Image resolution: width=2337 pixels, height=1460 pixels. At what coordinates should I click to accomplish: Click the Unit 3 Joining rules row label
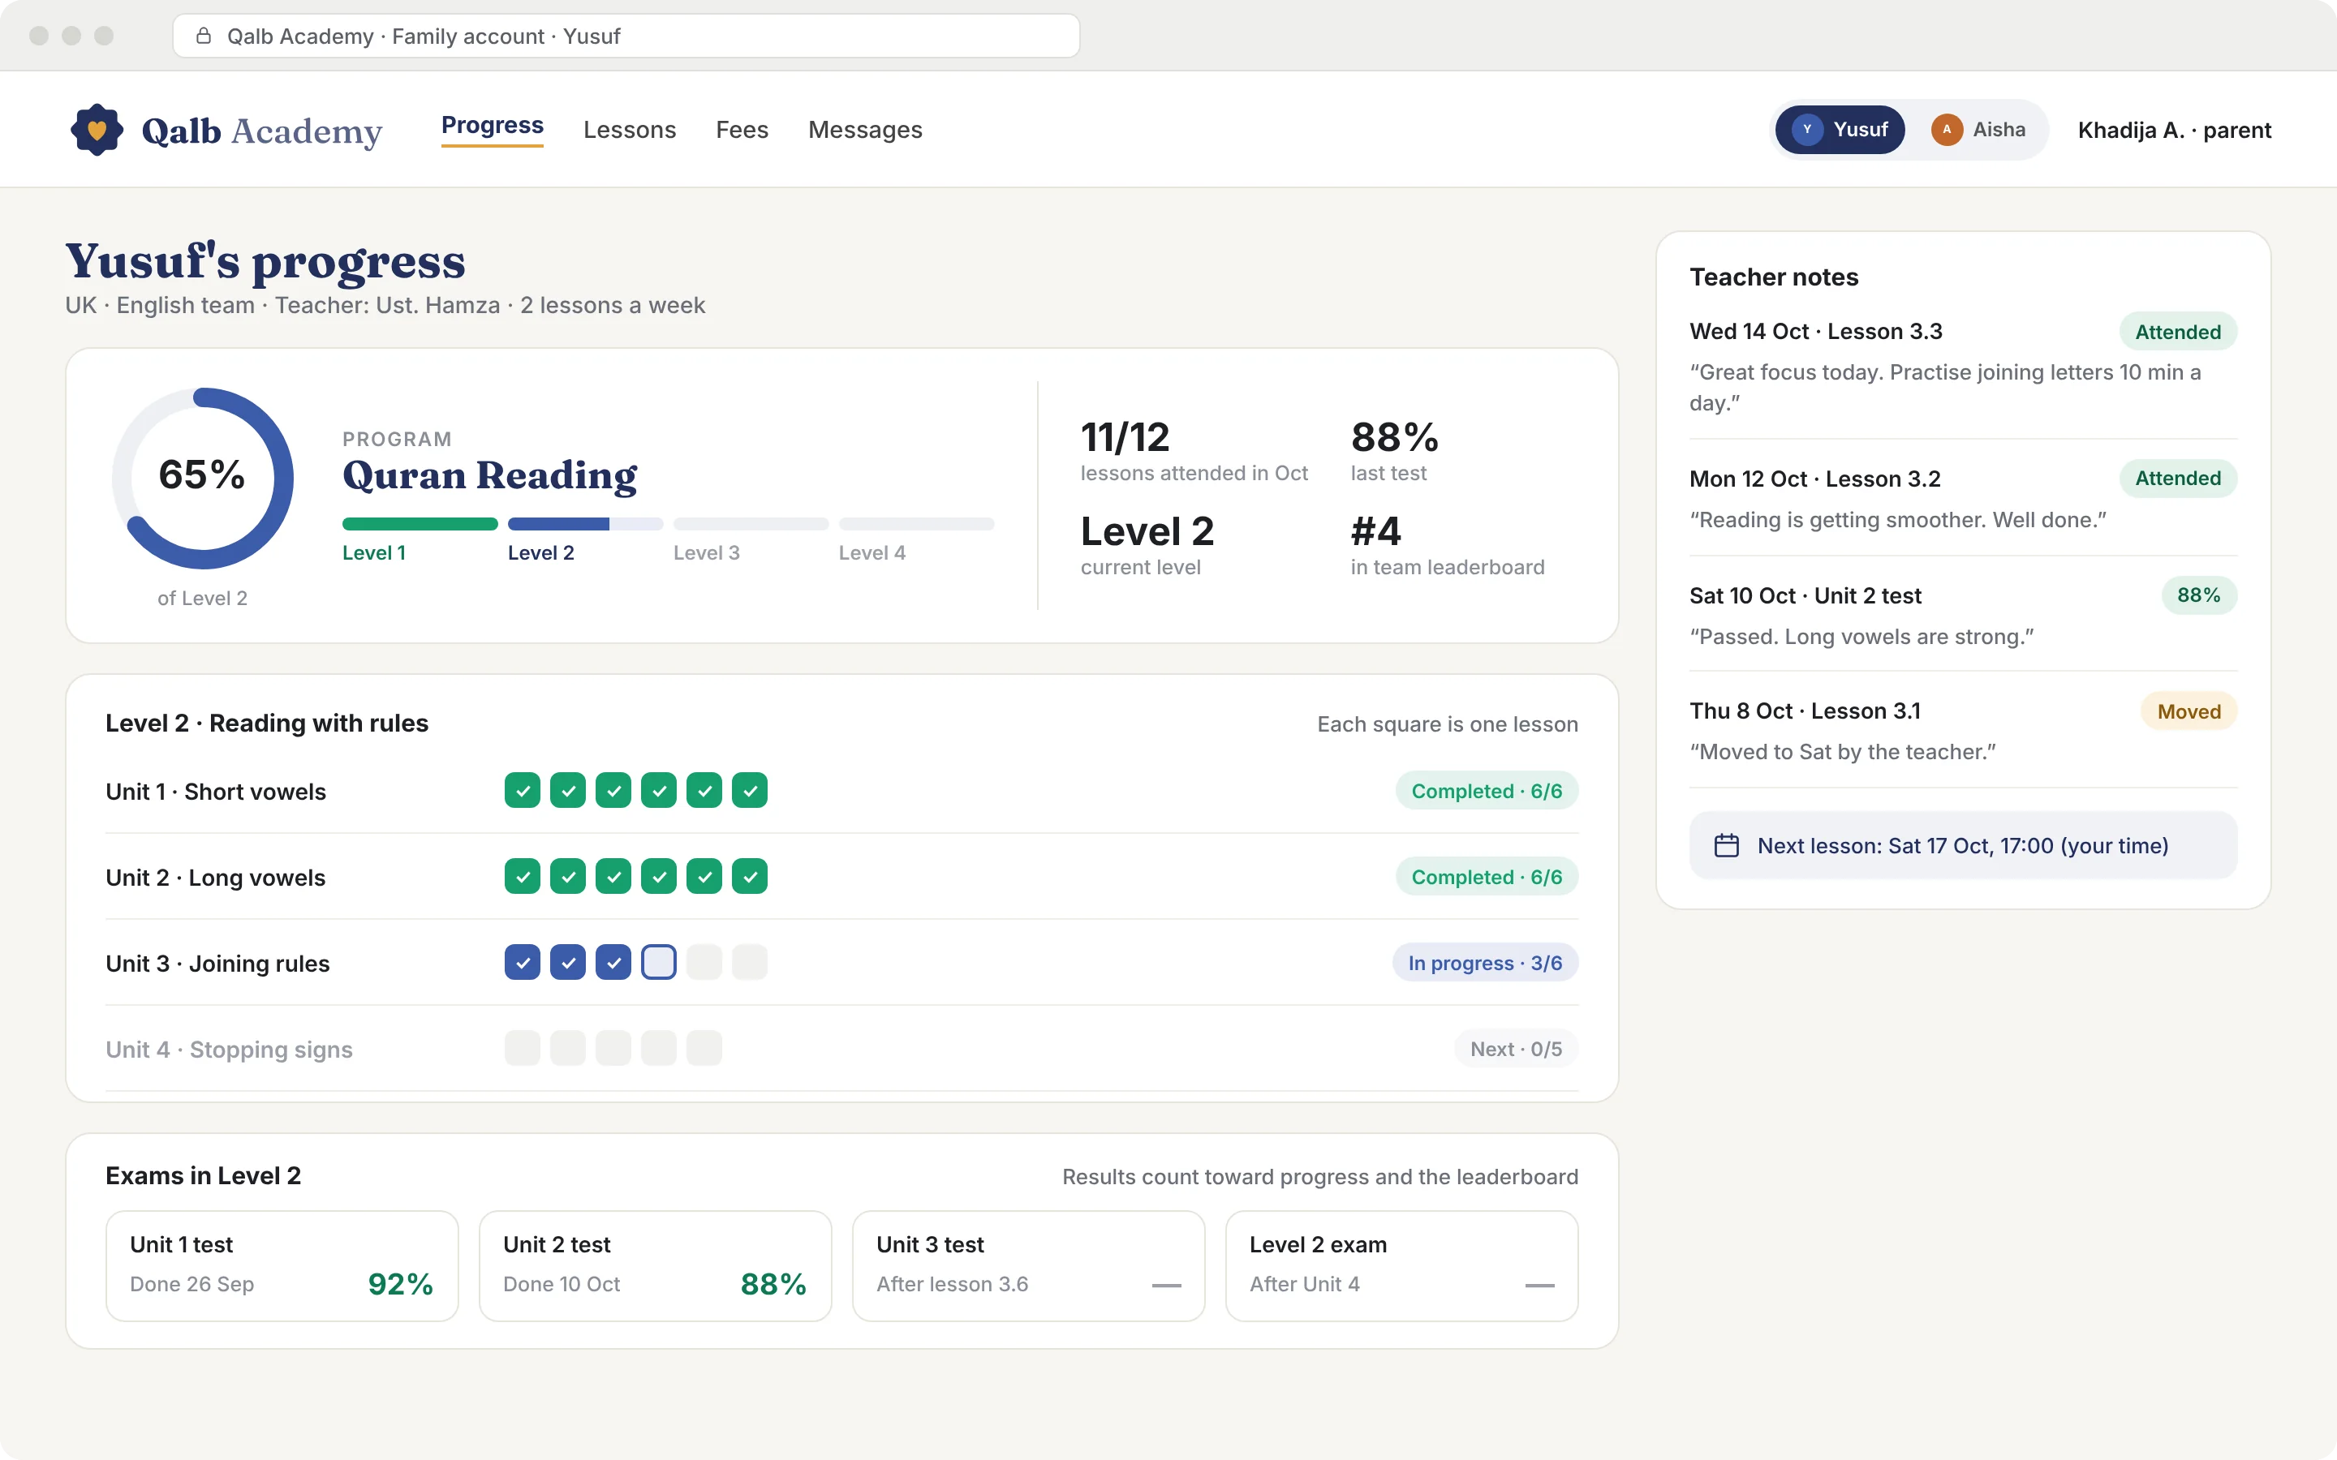217,964
